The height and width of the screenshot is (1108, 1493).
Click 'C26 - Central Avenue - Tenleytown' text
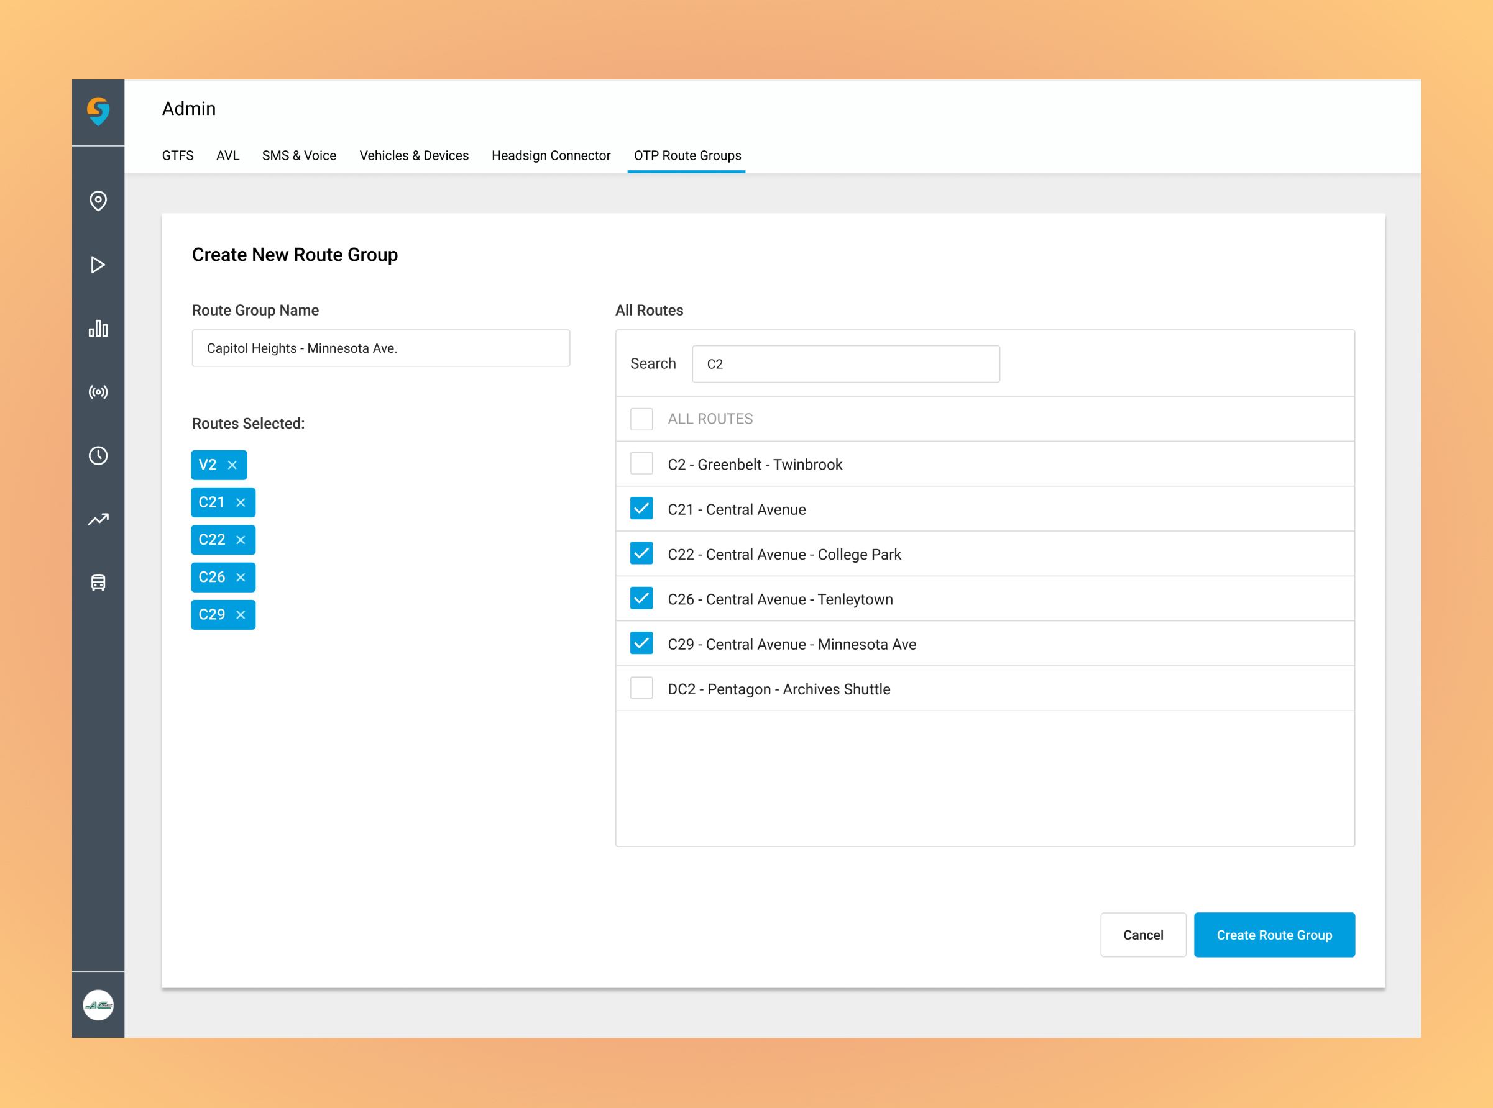pyautogui.click(x=780, y=599)
